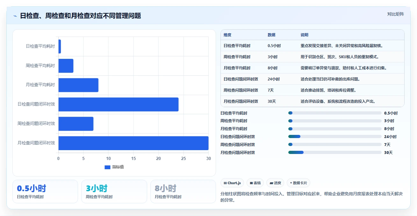Click the x-axis tick label 15
This screenshot has width=417, height=216.
click(133, 158)
